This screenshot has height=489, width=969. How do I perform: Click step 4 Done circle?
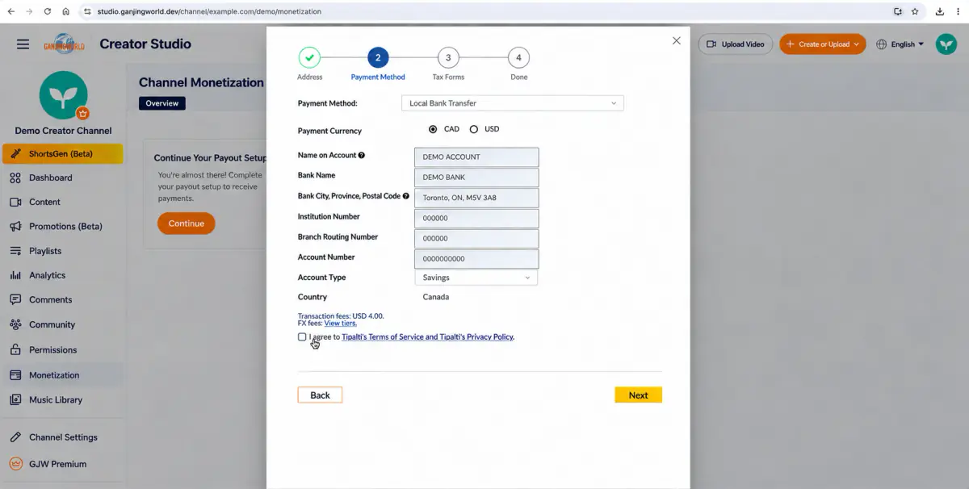(x=518, y=57)
